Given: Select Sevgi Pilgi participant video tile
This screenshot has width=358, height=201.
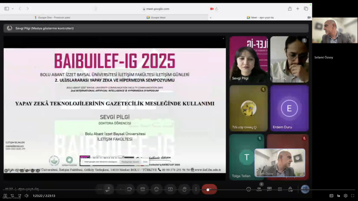Looking at the screenshot, I should (248, 59).
